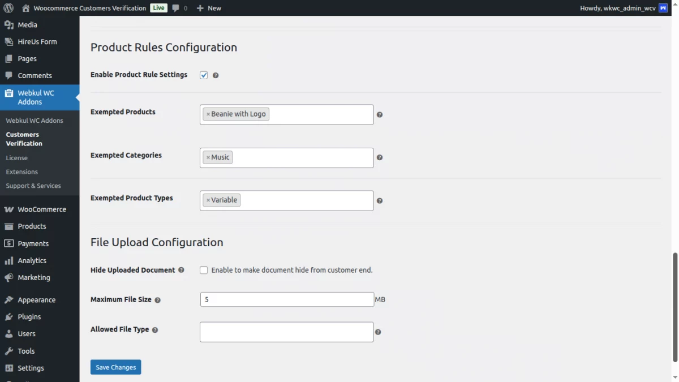This screenshot has width=679, height=382.
Task: Open the Allowed File Type select box
Action: (x=286, y=332)
